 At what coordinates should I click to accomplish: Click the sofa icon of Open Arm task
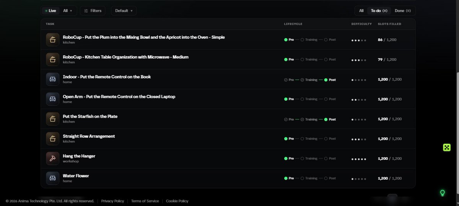52,99
